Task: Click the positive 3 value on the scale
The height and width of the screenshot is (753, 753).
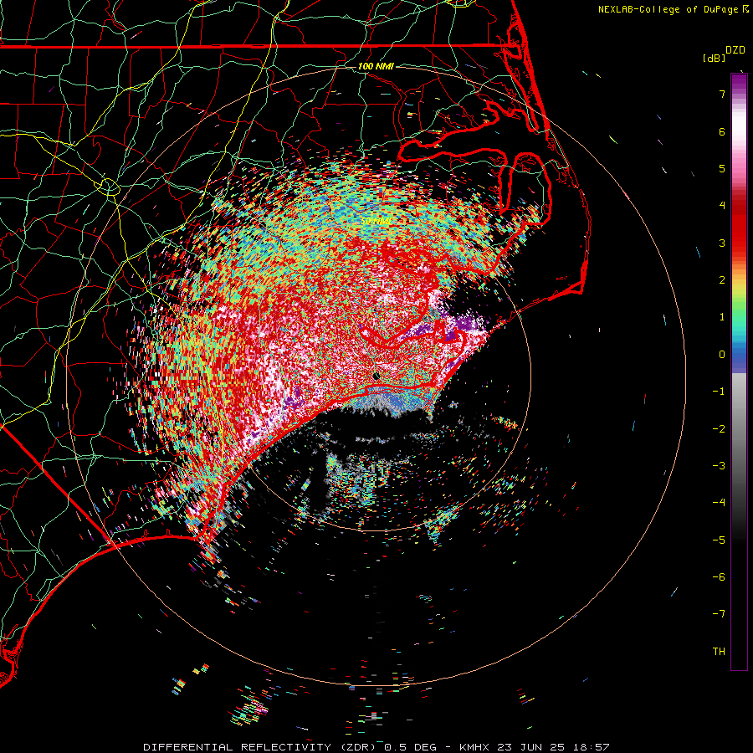Action: (722, 243)
